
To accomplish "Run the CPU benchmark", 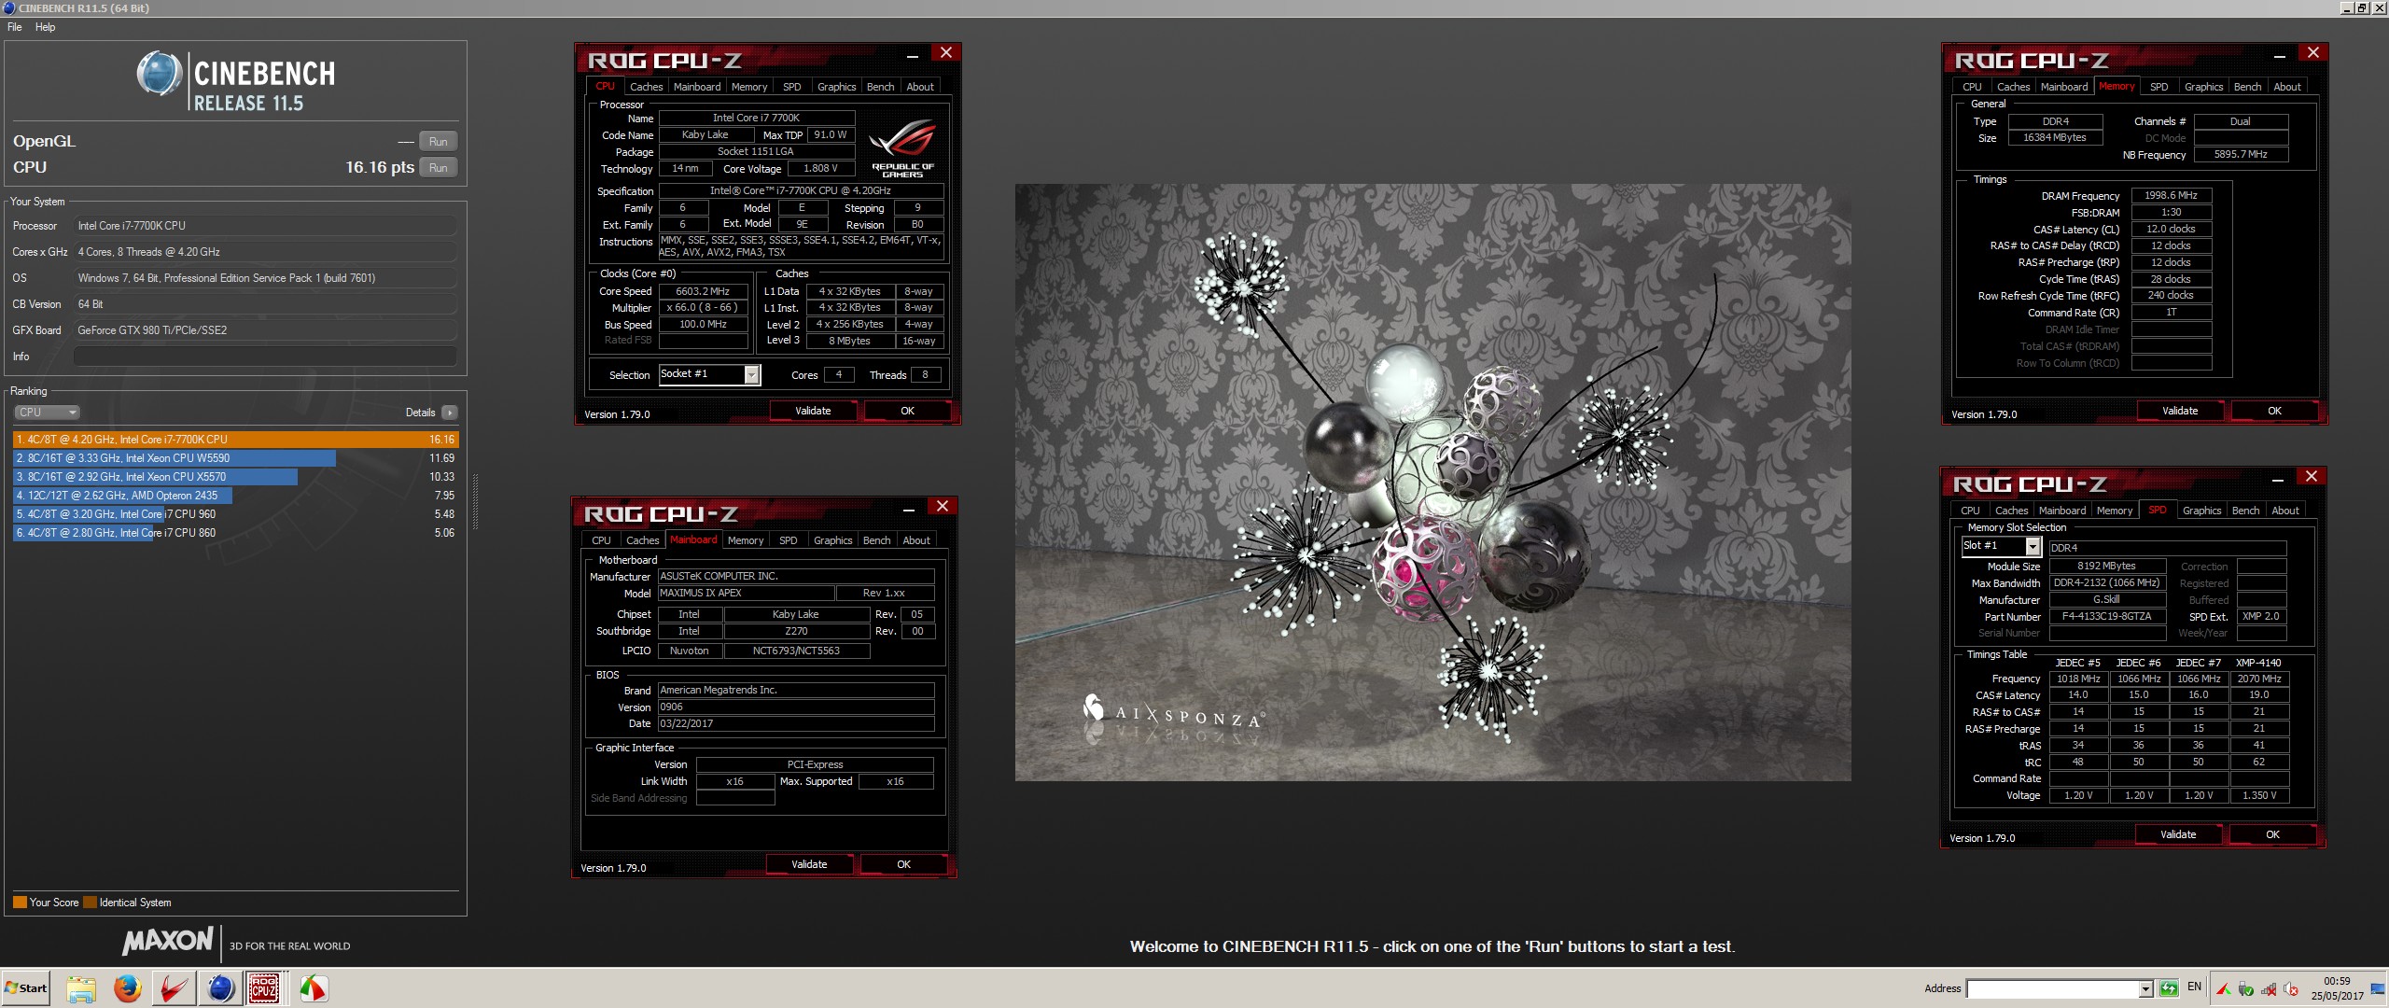I will 438,168.
